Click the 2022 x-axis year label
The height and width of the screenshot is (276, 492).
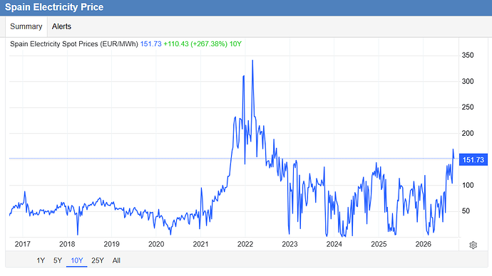pyautogui.click(x=245, y=244)
